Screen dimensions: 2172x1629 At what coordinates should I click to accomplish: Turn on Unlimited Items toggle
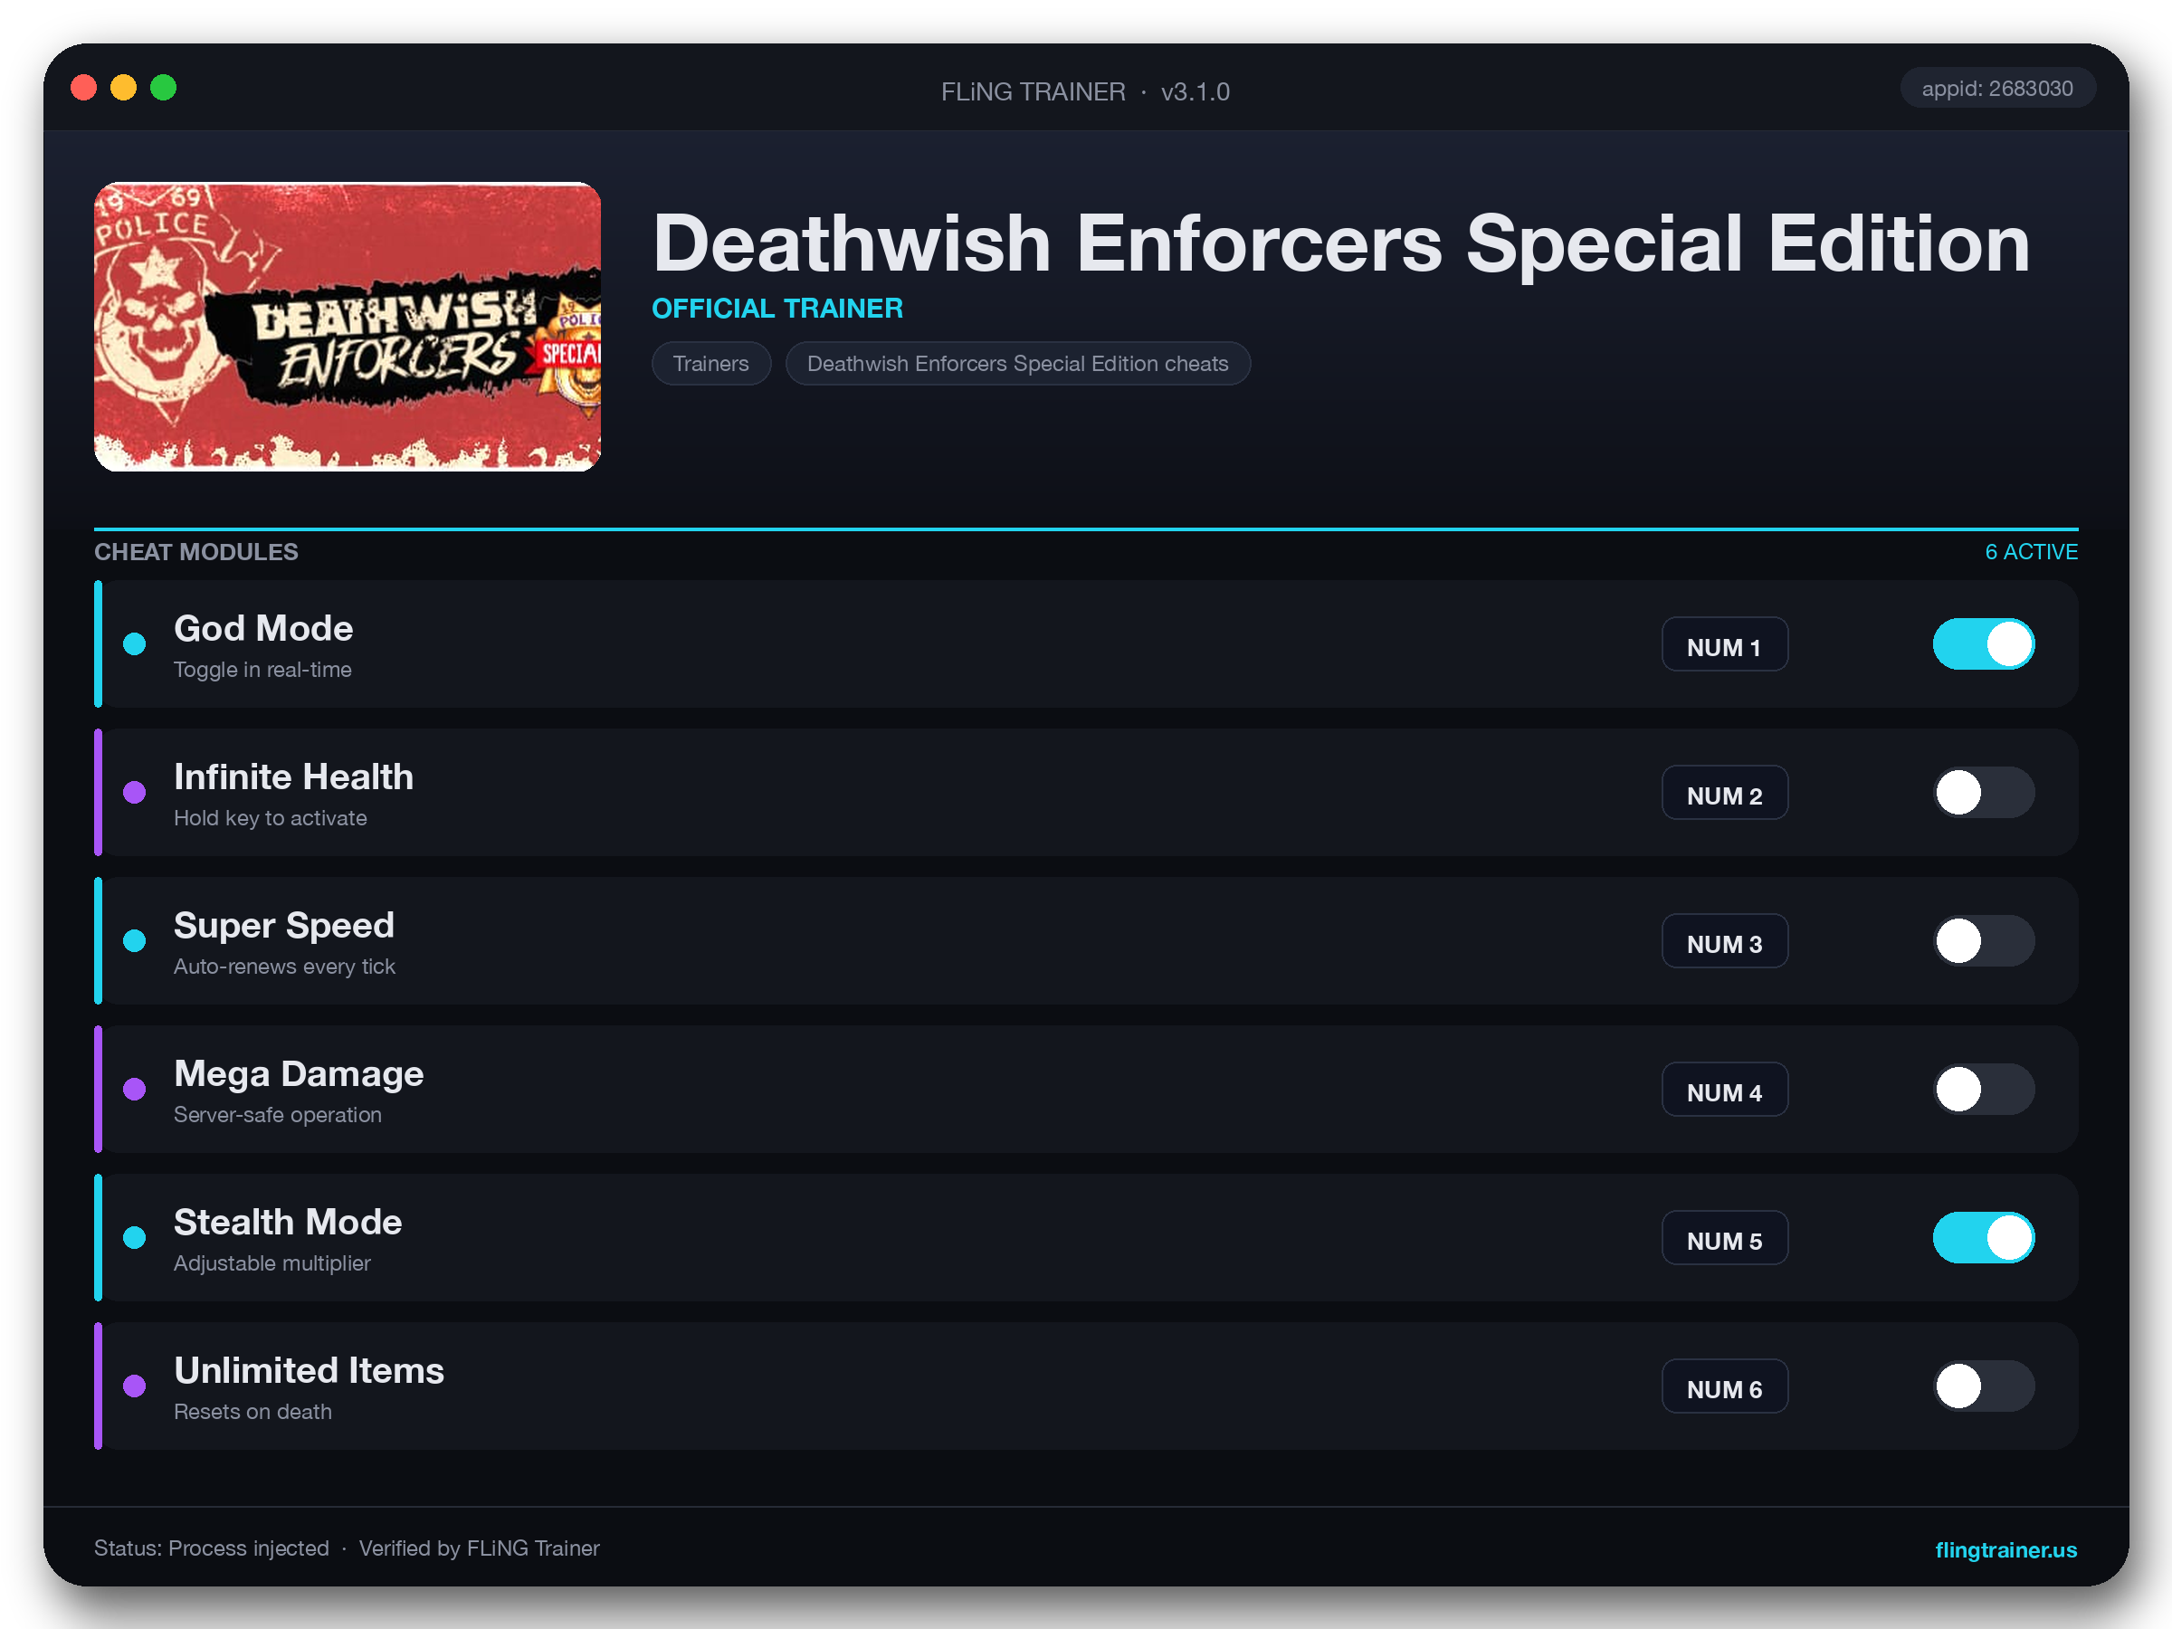1984,1386
